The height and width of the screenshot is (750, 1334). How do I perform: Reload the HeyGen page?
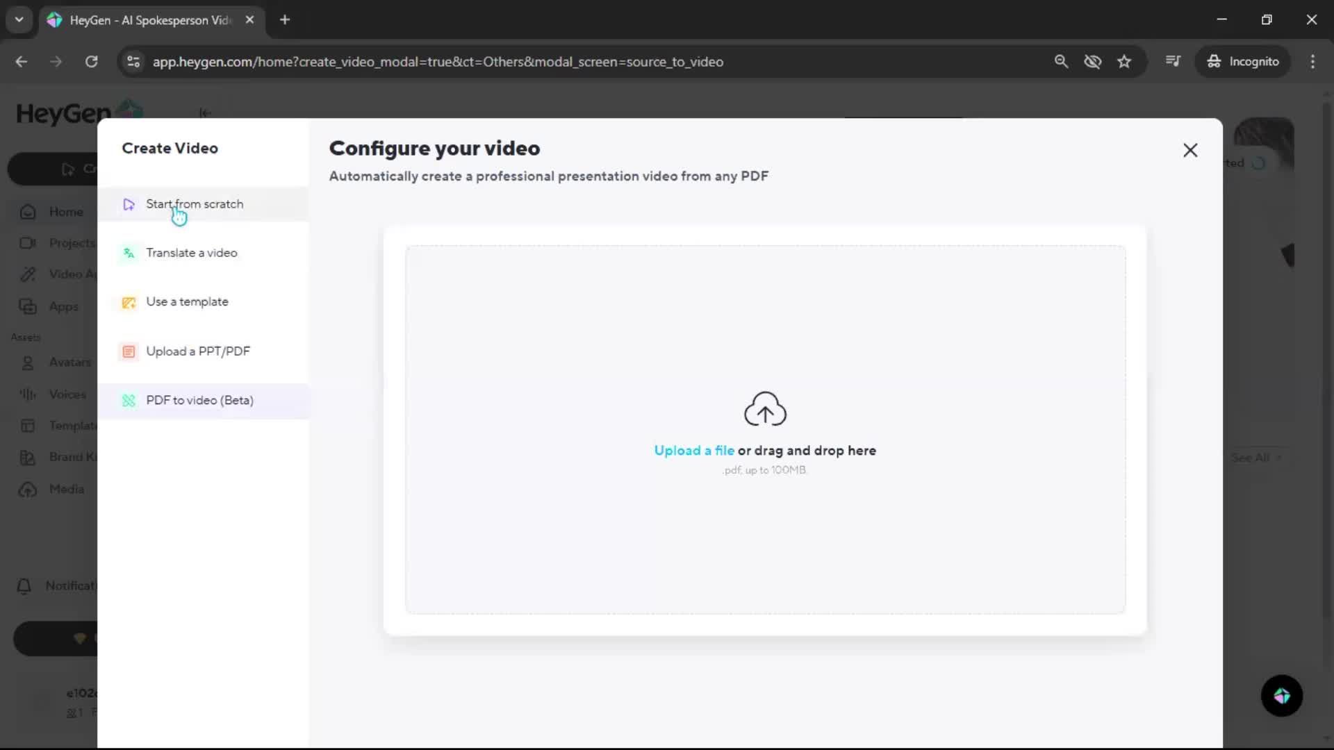pyautogui.click(x=91, y=62)
